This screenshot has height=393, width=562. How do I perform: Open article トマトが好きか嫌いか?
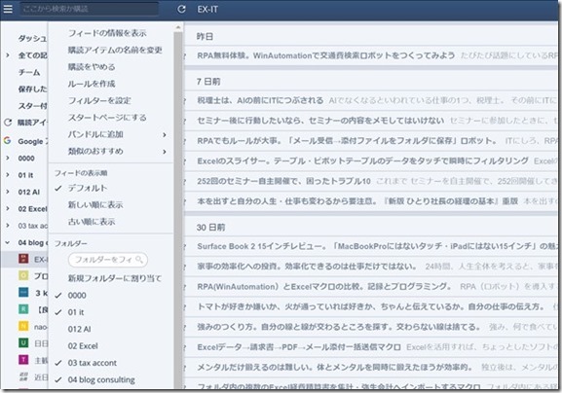(370, 306)
